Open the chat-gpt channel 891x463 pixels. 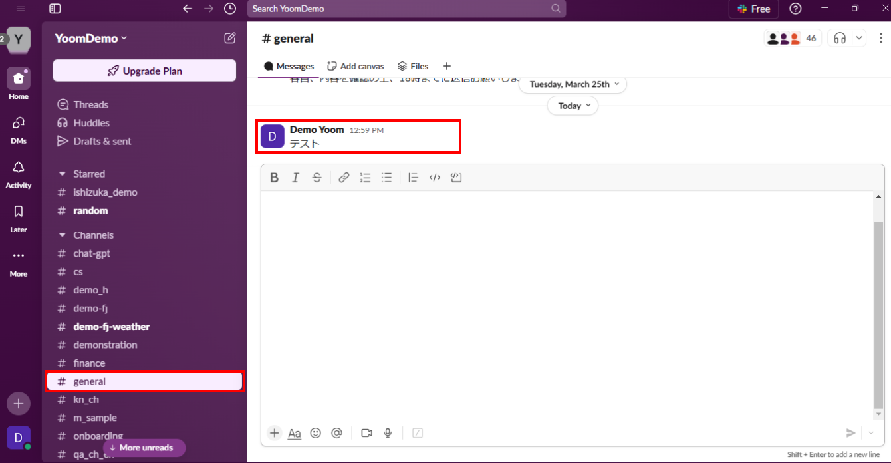coord(144,253)
